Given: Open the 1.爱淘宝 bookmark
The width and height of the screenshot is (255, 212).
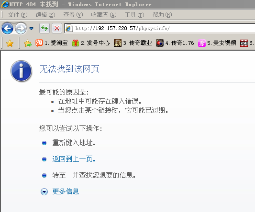Looking at the screenshot, I should pos(52,43).
